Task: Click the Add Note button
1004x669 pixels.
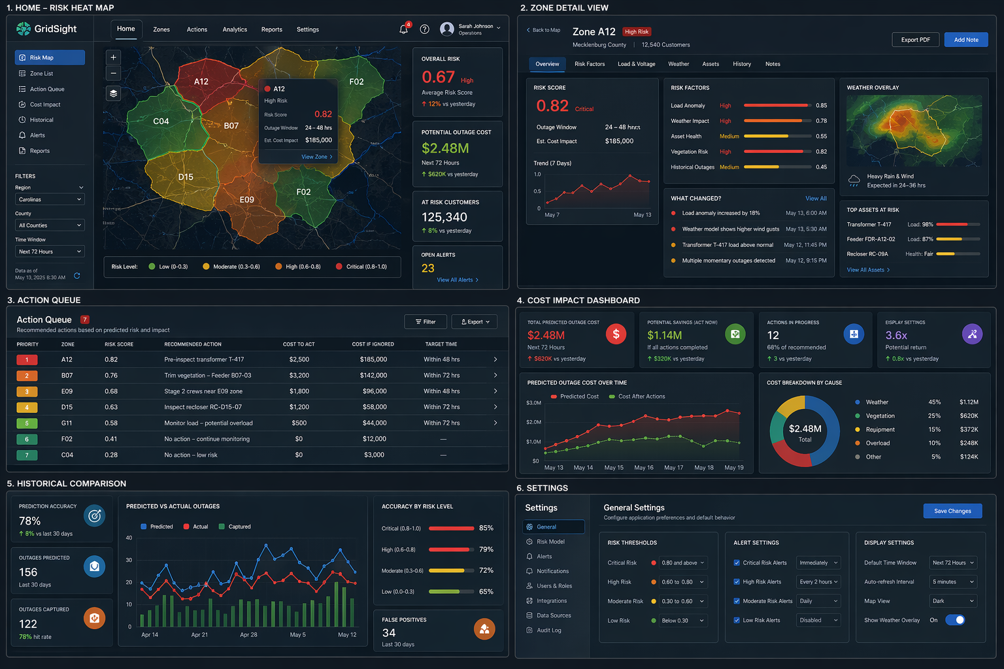Action: [966, 40]
